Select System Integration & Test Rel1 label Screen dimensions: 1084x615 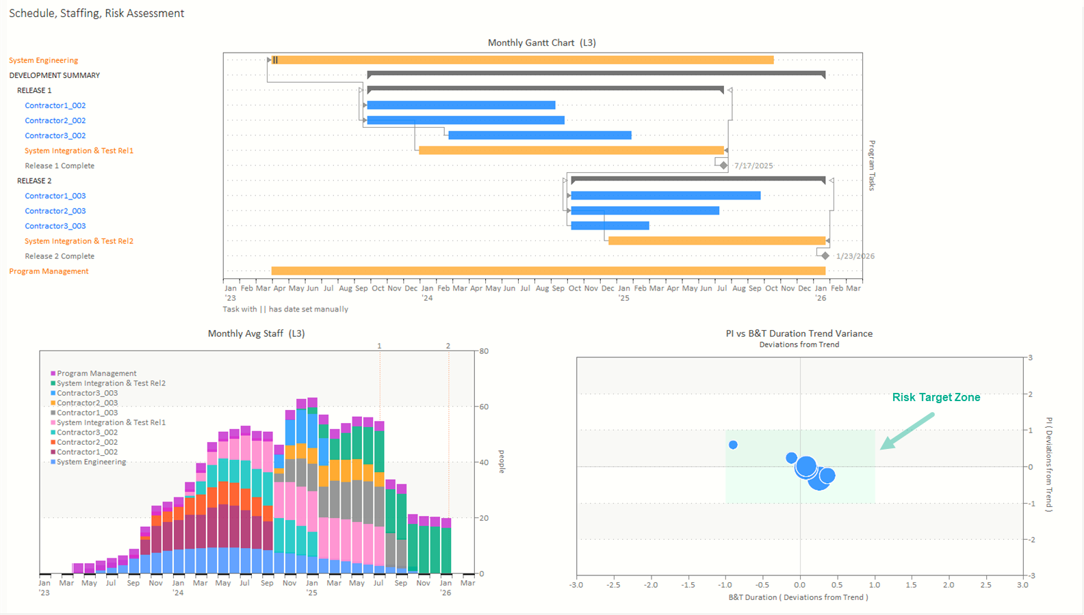[x=79, y=150]
